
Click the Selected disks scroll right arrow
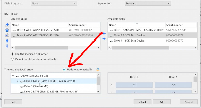98,48
